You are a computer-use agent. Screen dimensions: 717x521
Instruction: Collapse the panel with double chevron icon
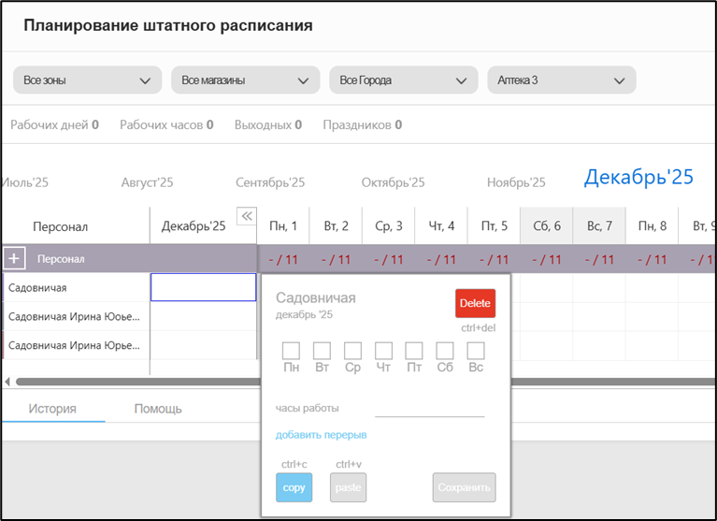point(247,216)
